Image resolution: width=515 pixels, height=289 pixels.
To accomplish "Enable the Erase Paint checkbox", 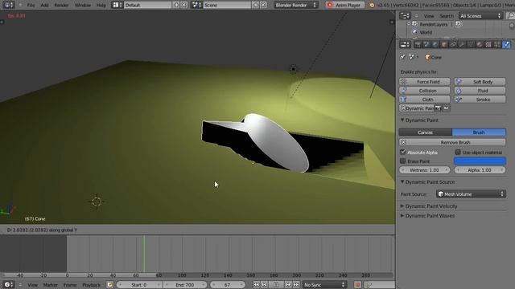I will [403, 161].
